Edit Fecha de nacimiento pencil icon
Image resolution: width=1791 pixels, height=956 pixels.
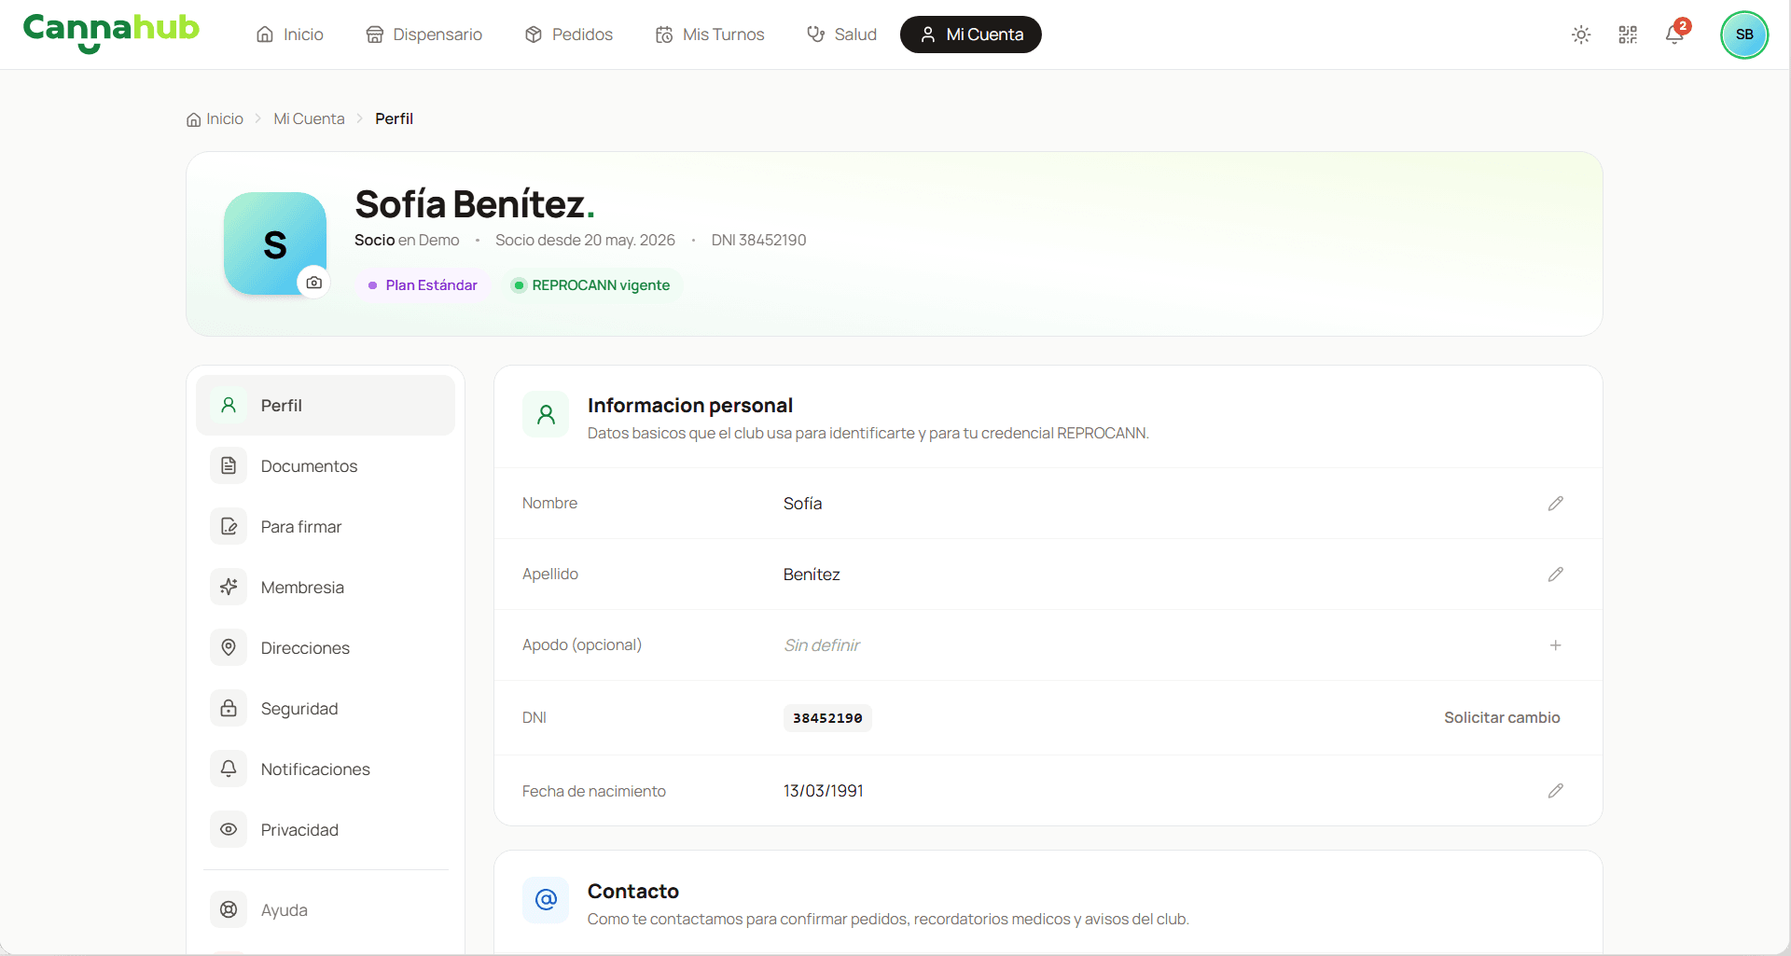[x=1555, y=791]
